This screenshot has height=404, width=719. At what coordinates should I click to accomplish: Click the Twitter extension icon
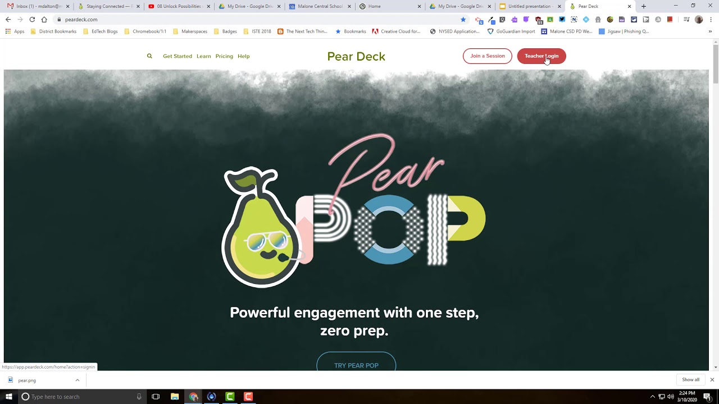(x=562, y=20)
